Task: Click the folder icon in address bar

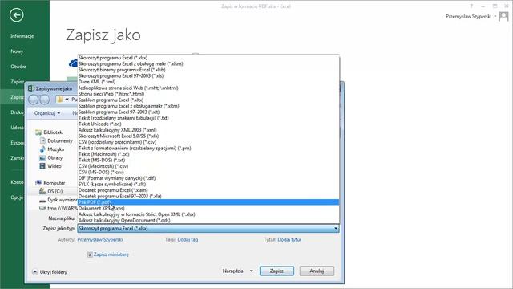Action: coord(60,100)
